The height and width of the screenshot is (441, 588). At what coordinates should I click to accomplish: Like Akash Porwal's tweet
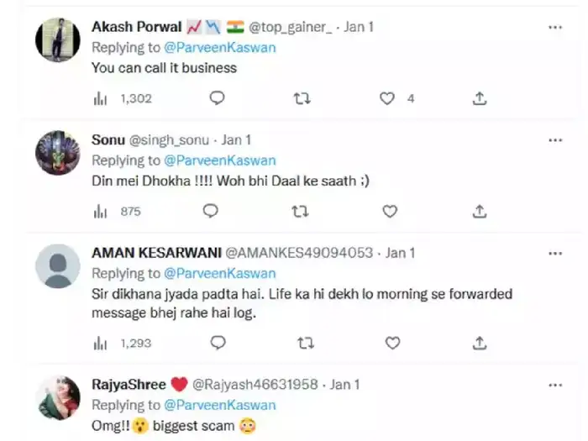pos(387,98)
